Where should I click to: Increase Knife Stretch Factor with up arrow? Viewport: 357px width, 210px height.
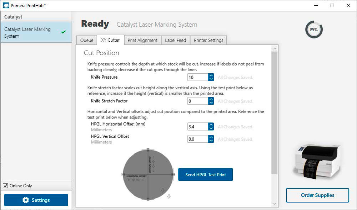211,99
